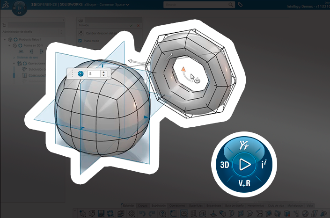Screen dimensions: 330x218
Task: Switch to the Estándar tab
Action: (129, 205)
